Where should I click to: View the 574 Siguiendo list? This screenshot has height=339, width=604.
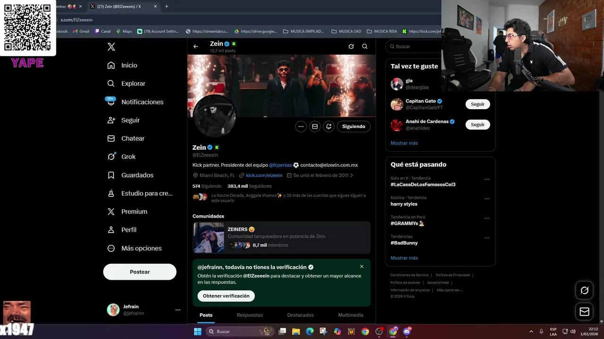pos(207,186)
